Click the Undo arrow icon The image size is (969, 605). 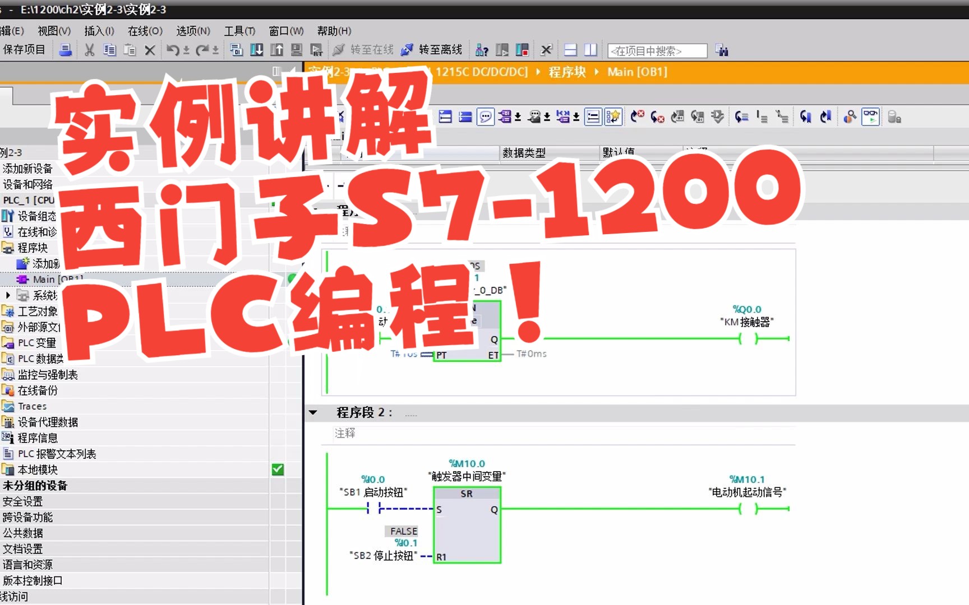click(173, 50)
